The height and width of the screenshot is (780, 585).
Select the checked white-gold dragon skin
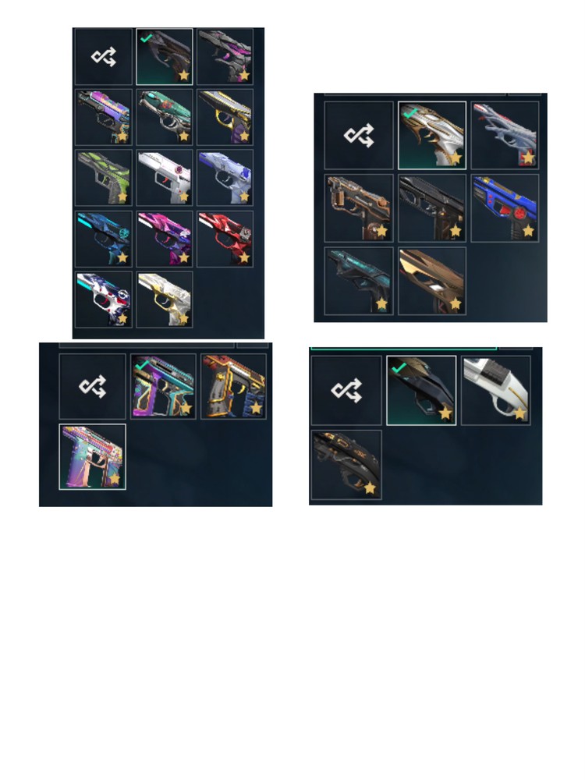coord(432,135)
